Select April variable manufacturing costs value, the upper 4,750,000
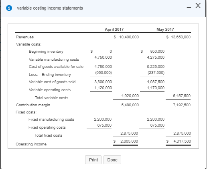The width and height of the screenshot is (207, 169). 103,58
